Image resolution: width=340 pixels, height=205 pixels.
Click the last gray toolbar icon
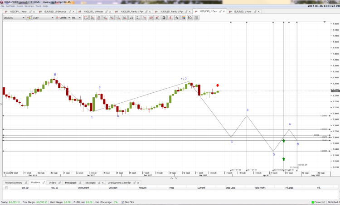click(x=196, y=18)
